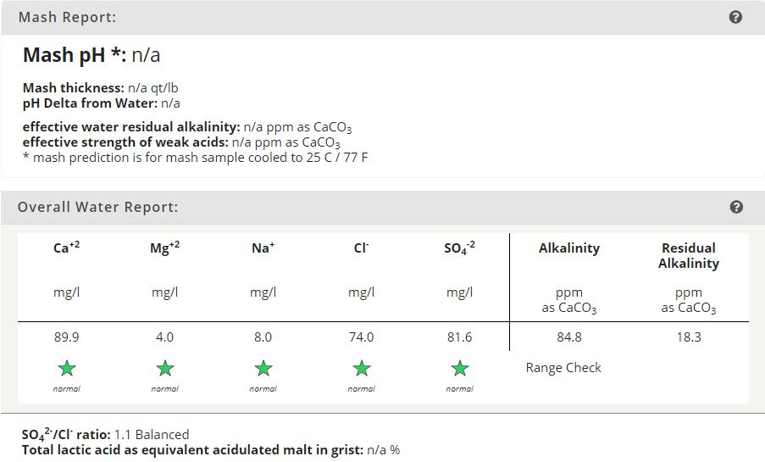Select the Alkalinity value 84.8

click(568, 337)
